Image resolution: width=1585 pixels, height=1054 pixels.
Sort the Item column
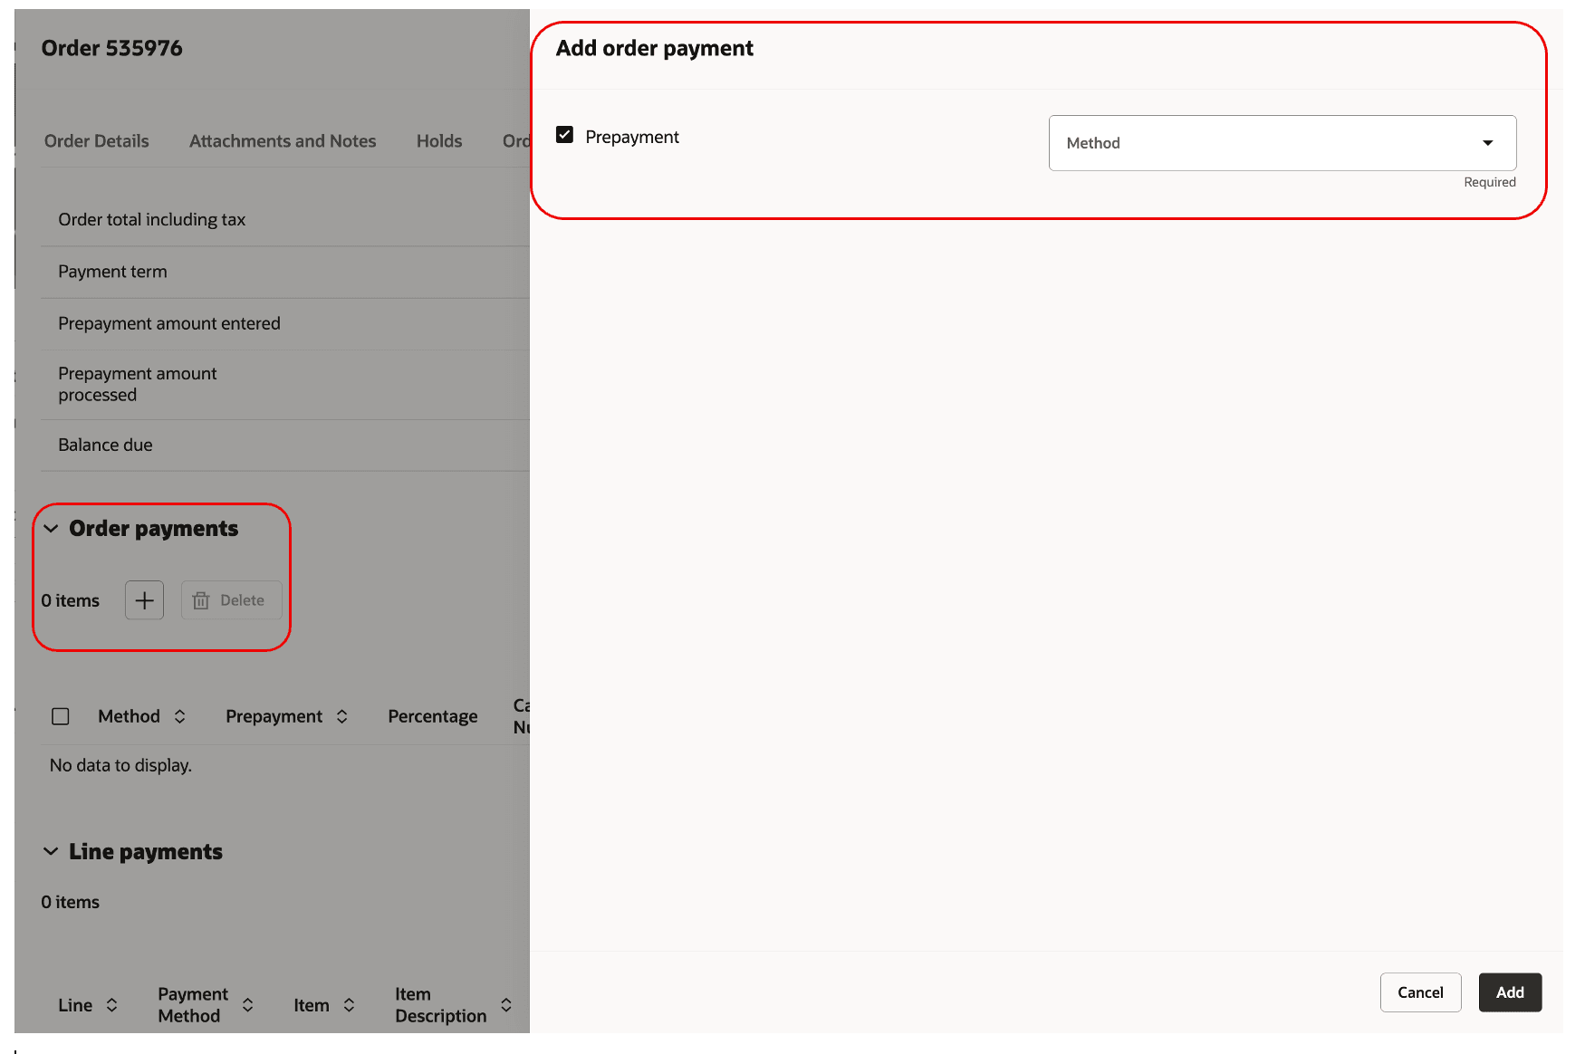(349, 1004)
